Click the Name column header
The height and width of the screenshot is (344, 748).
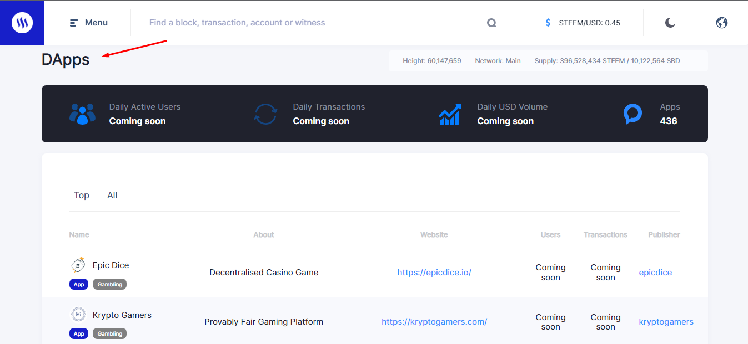point(79,235)
